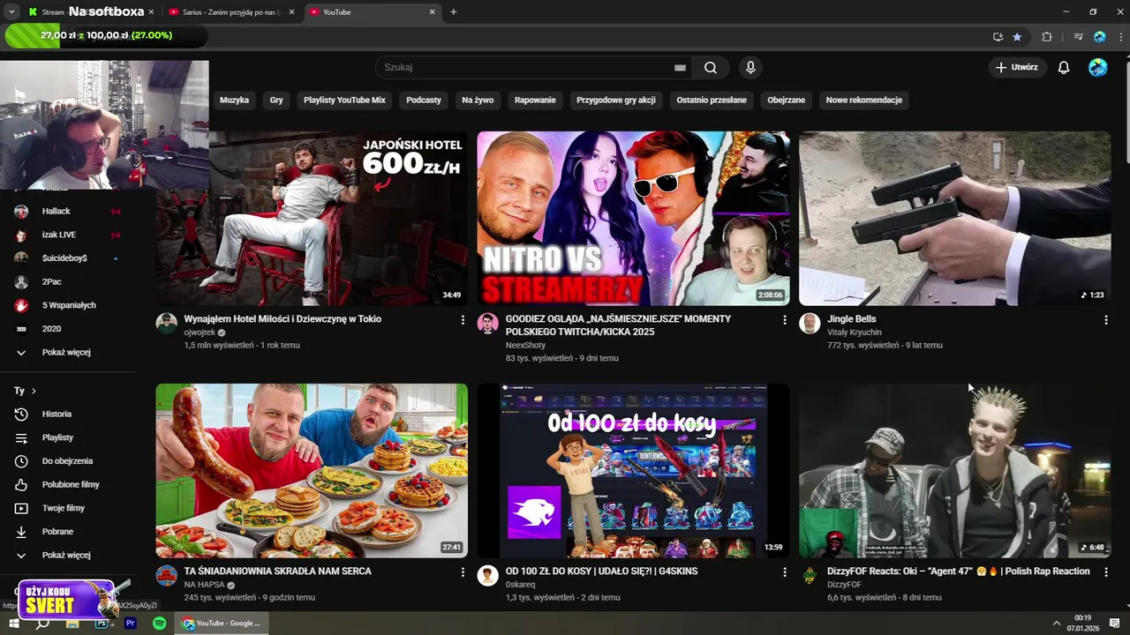Screen dimensions: 1130x635
Task: Open Premiere Pro from the taskbar
Action: pos(131,624)
